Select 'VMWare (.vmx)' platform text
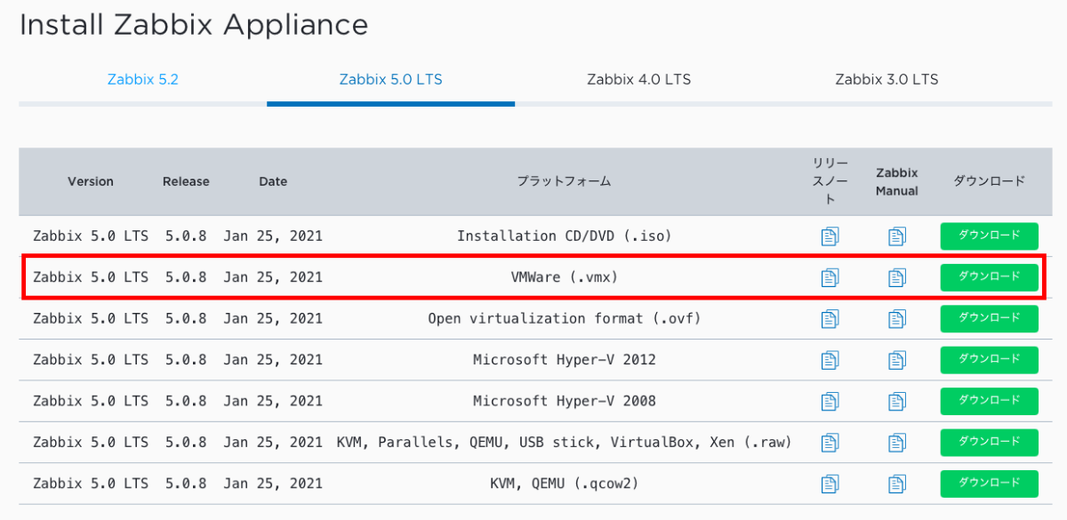 coord(564,277)
